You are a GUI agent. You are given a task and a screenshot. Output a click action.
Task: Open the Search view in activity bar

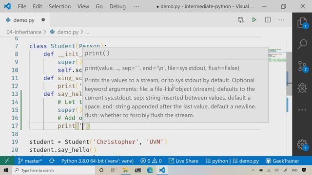(x=302, y=44)
